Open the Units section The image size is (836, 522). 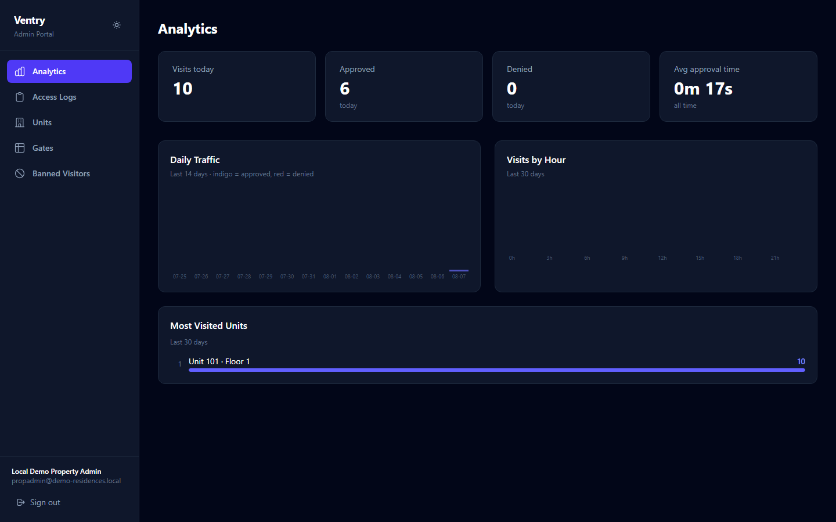(69, 122)
